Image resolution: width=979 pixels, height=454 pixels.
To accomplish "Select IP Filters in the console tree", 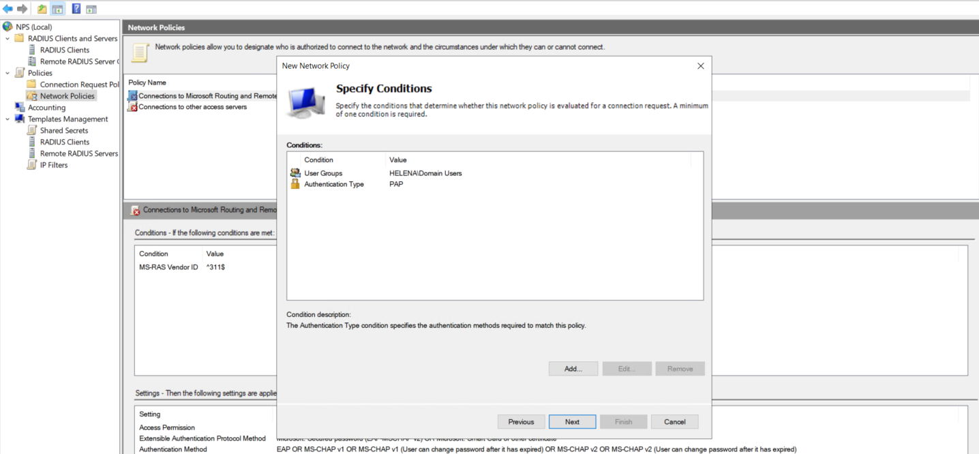I will (54, 165).
